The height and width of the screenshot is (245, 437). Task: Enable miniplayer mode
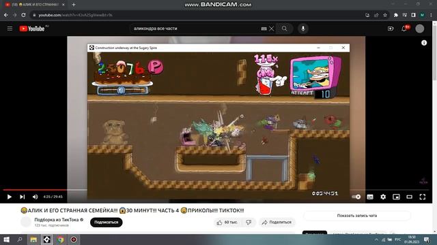(396, 197)
